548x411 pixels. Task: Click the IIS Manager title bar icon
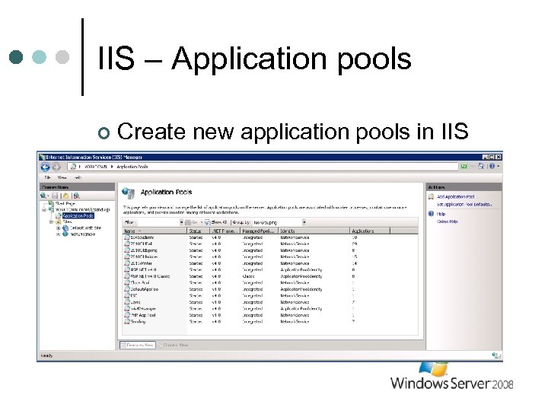(x=43, y=158)
